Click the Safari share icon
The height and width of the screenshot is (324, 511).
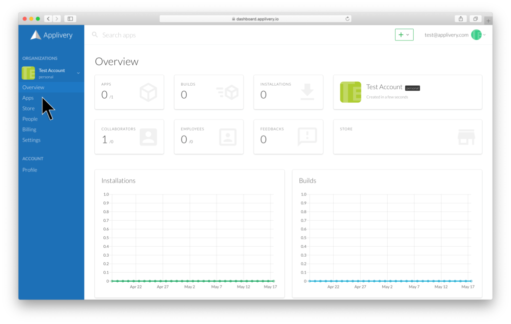[461, 19]
